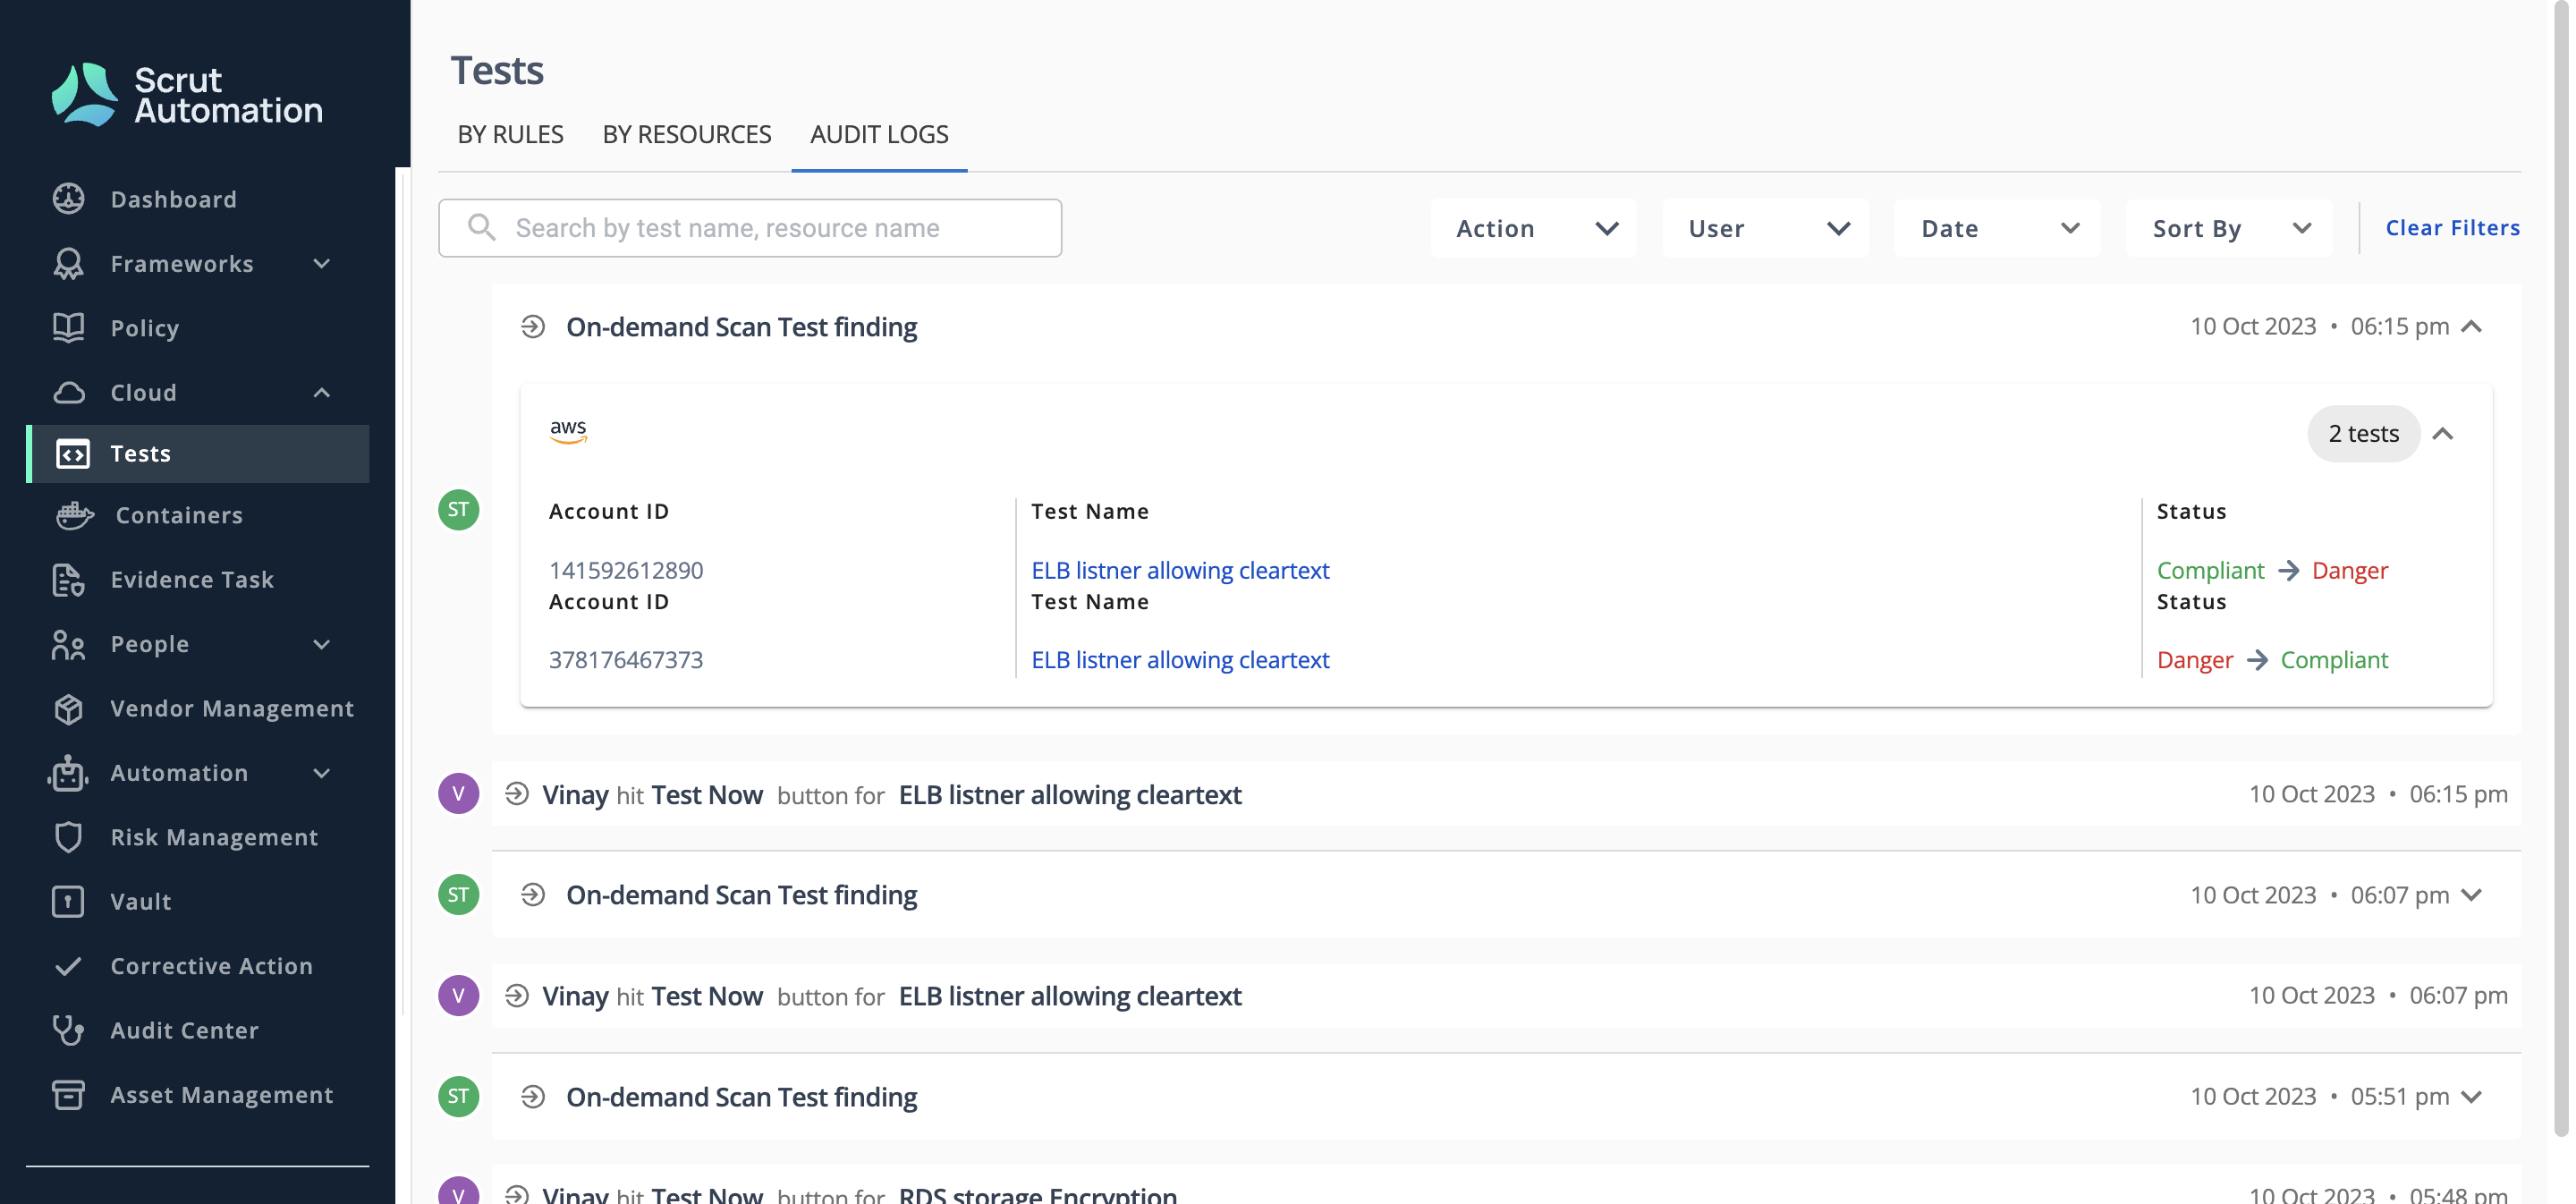Switch to the BY RULES tab
The height and width of the screenshot is (1204, 2576).
coord(510,135)
